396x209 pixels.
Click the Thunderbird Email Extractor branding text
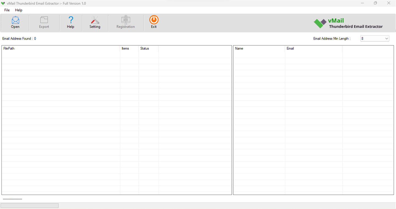click(x=356, y=26)
